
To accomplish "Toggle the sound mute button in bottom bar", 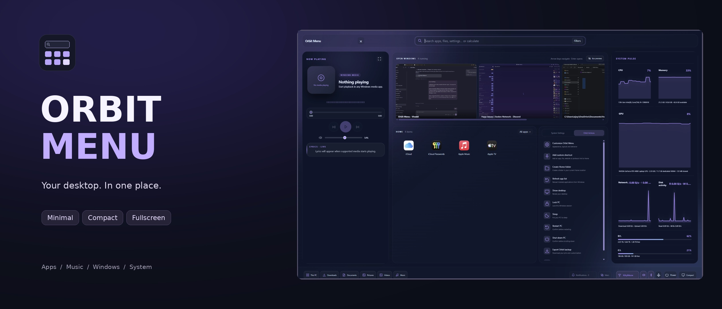I will tap(643, 275).
